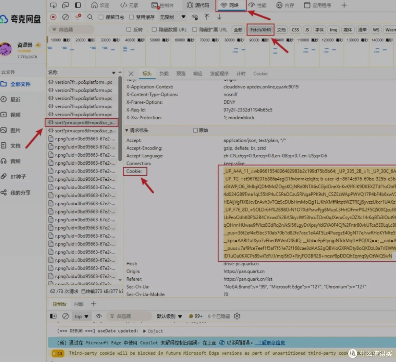Click the export HAR download arrow icon
This screenshot has height=362, width=396.
coord(219,17)
